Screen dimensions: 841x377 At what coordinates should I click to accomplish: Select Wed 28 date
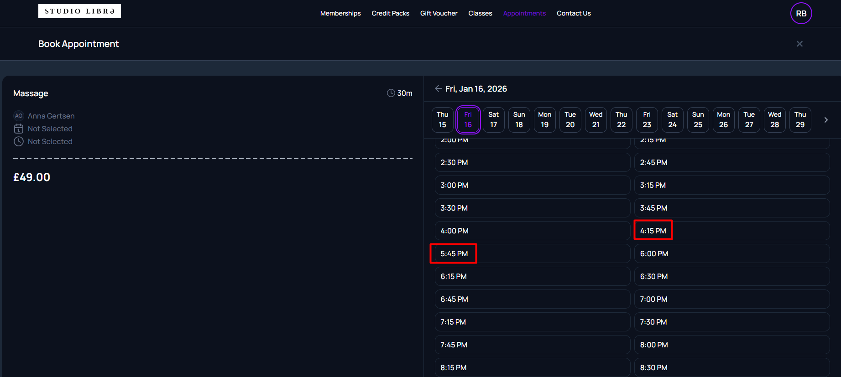(x=775, y=119)
